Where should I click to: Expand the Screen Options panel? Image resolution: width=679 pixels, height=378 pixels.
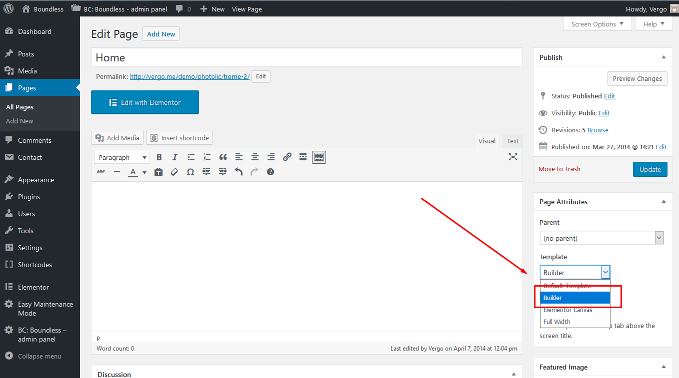tap(597, 24)
